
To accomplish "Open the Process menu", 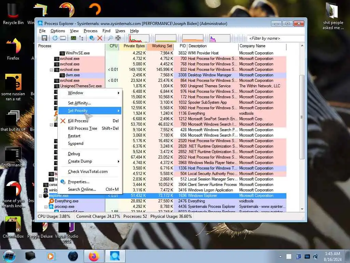I will [x=90, y=31].
